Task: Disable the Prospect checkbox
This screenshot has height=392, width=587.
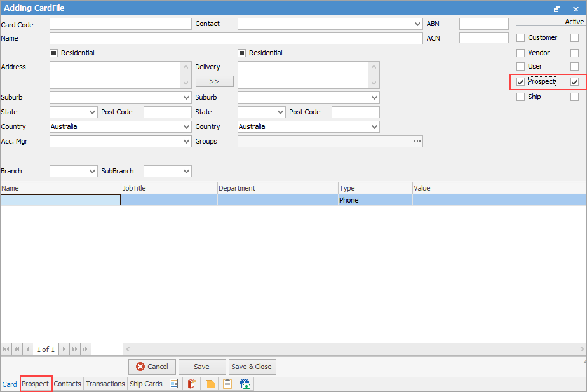Action: point(520,81)
